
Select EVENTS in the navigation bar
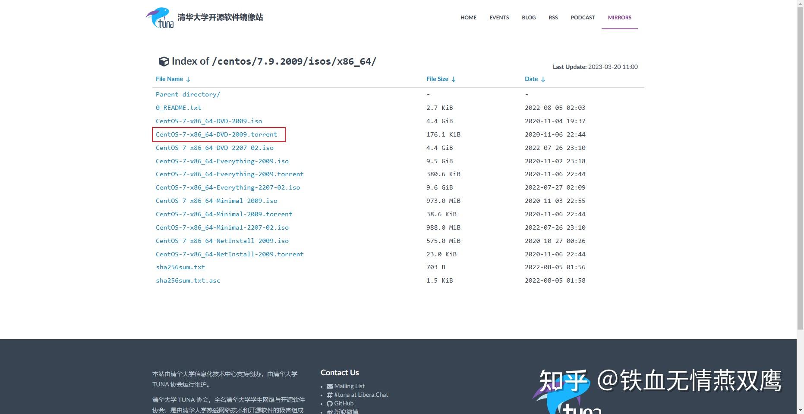[x=499, y=18]
